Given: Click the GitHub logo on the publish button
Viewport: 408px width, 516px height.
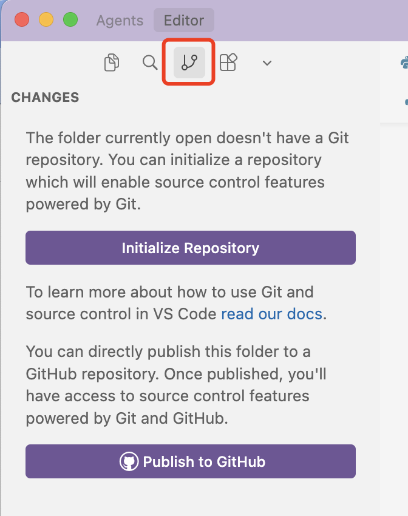Looking at the screenshot, I should pyautogui.click(x=129, y=461).
